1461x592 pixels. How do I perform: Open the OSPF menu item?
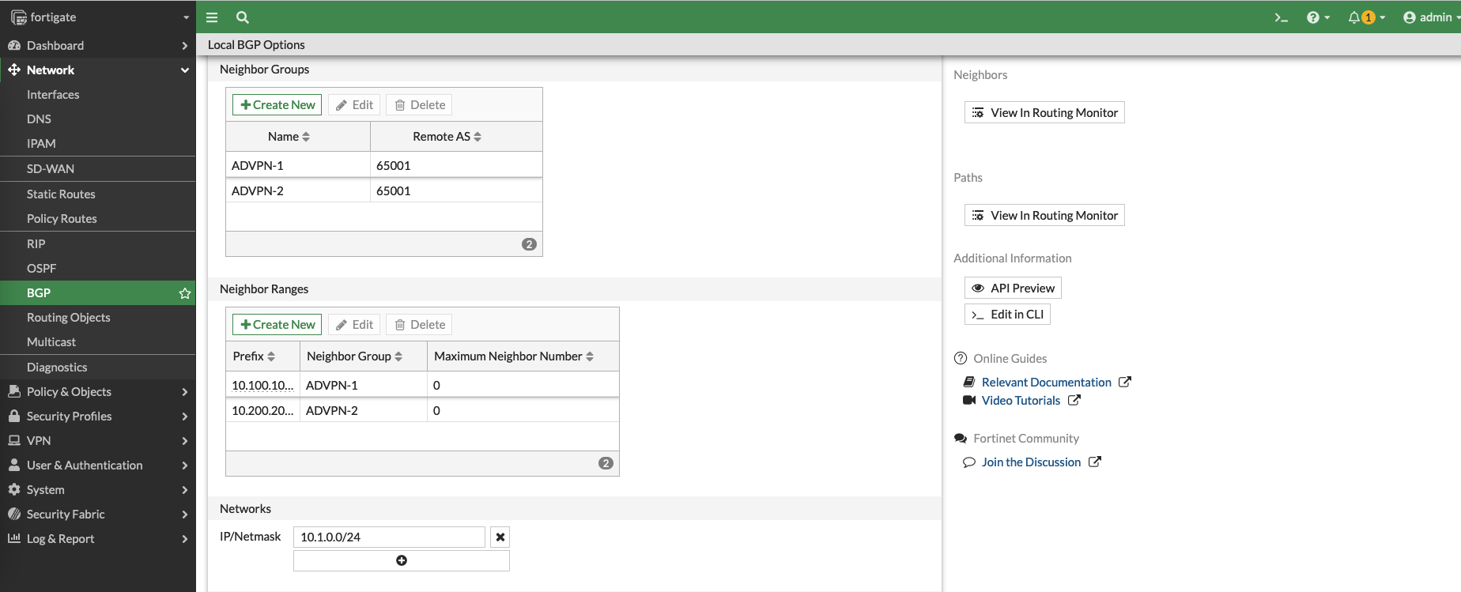point(42,269)
